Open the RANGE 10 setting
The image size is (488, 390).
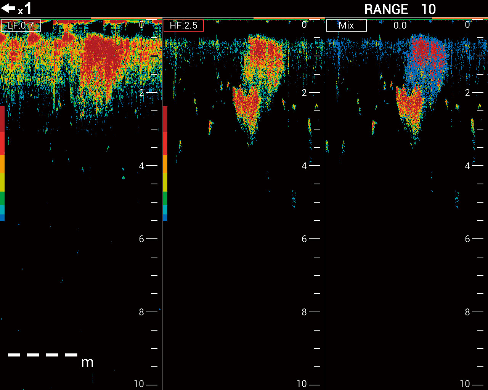tap(400, 9)
